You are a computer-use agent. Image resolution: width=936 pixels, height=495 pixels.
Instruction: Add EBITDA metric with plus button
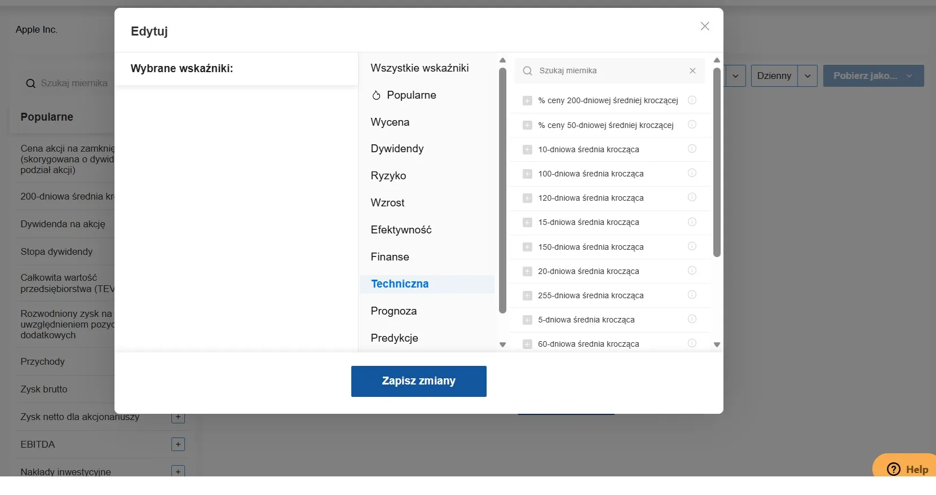tap(178, 444)
